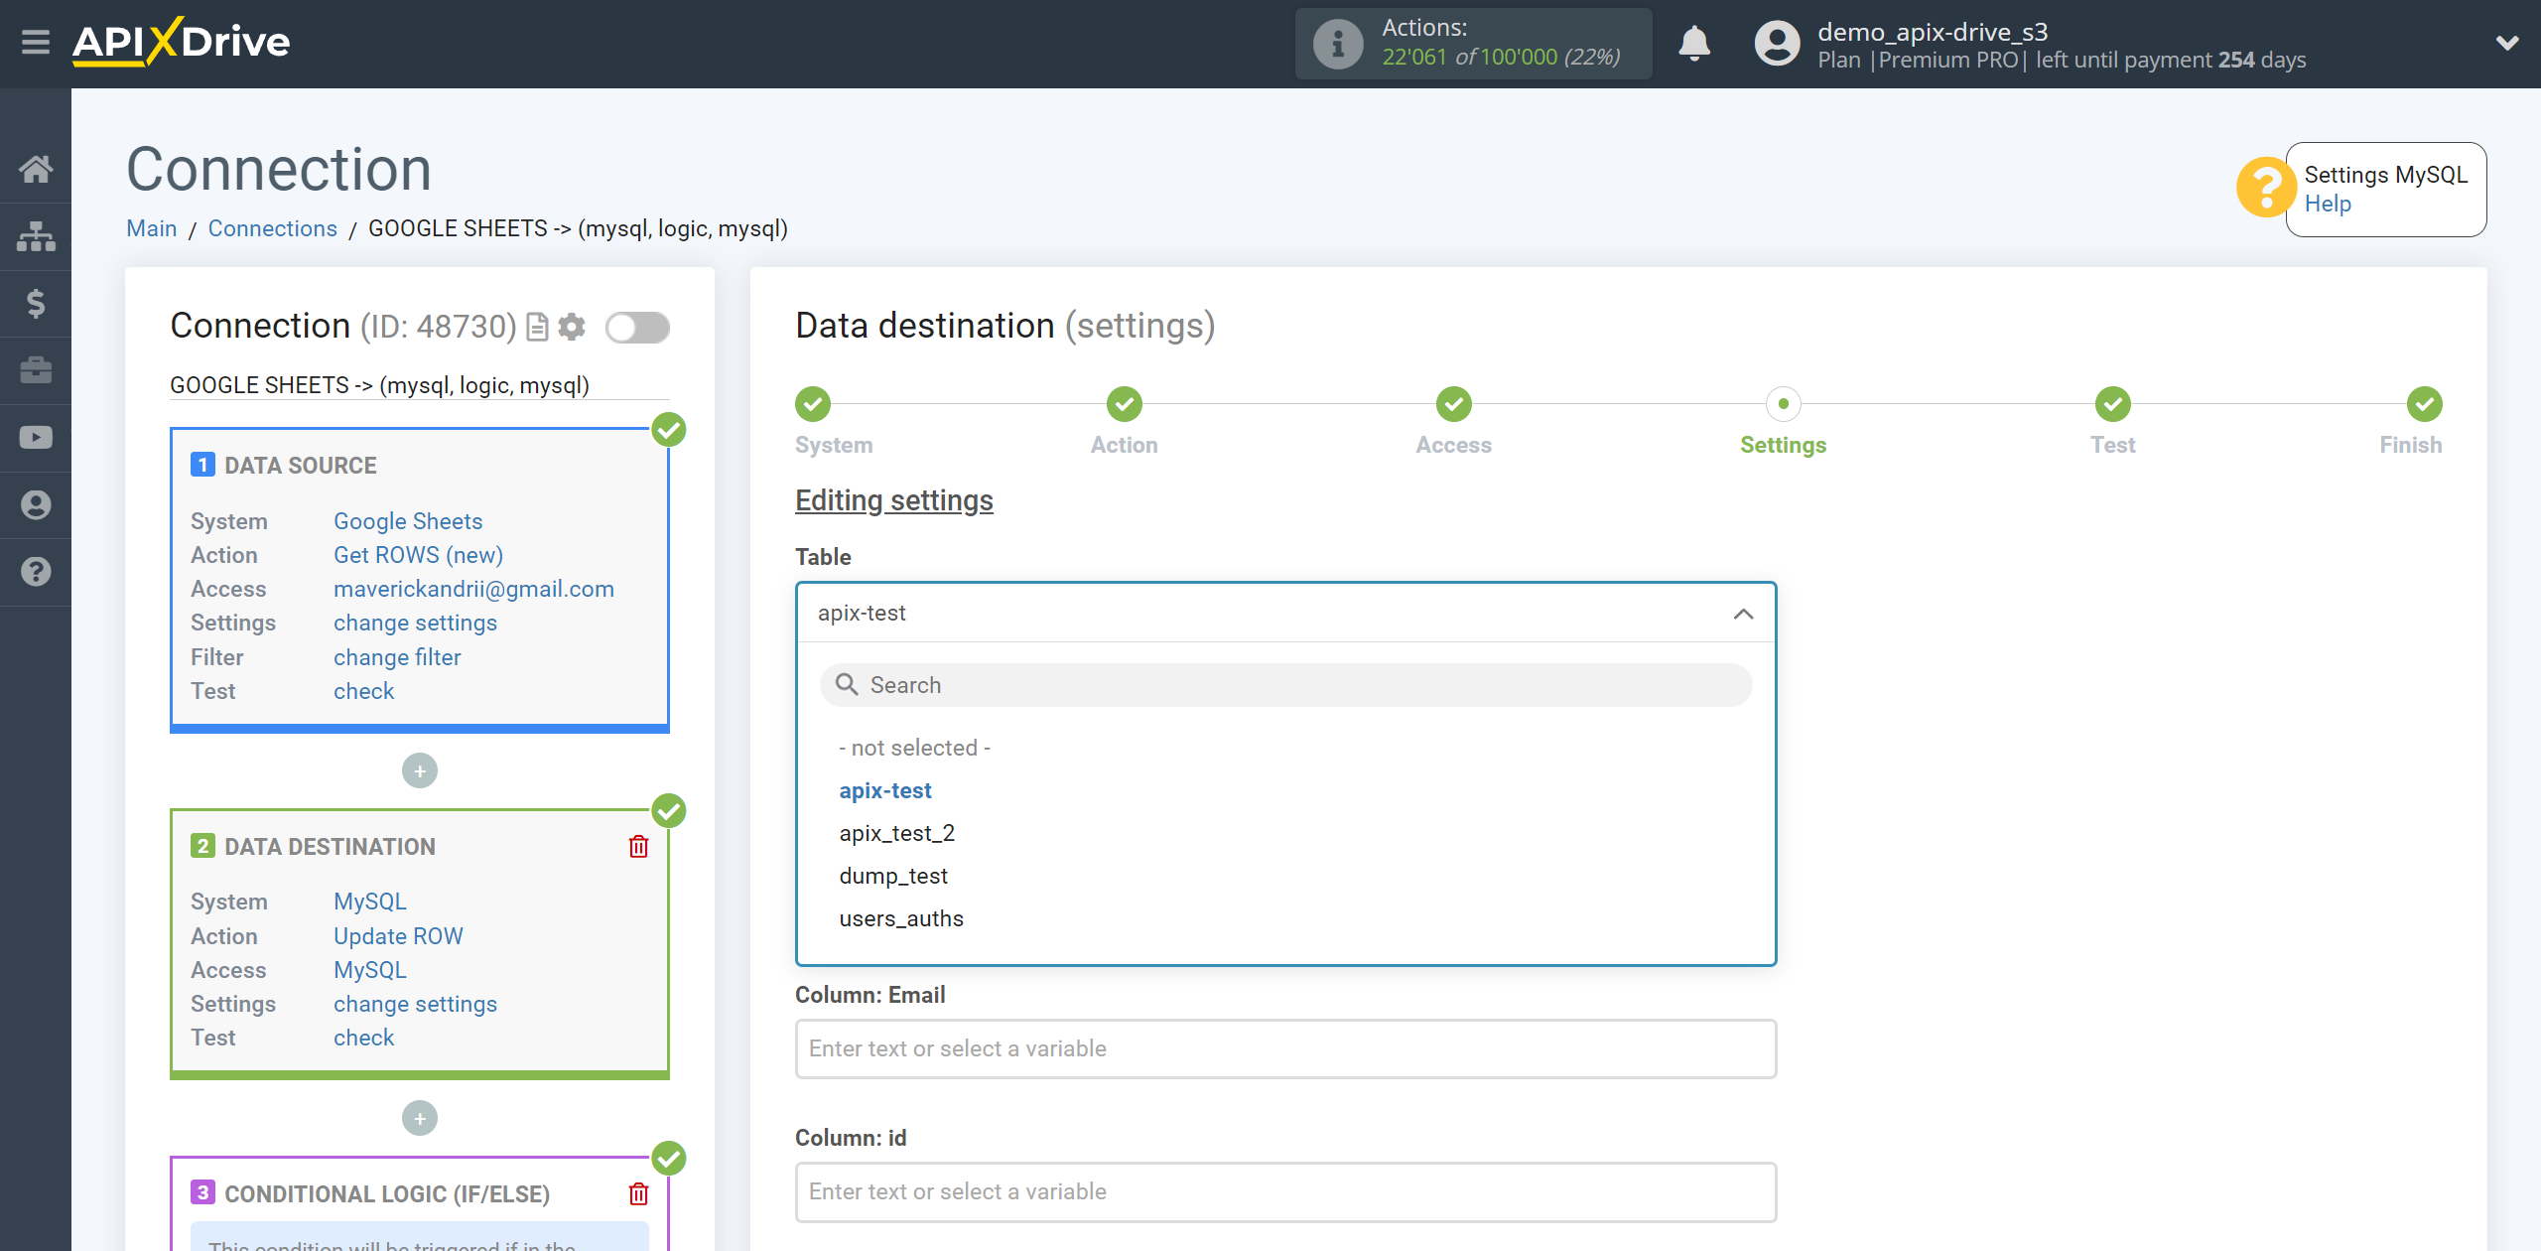This screenshot has width=2541, height=1251.
Task: Open the video tutorials icon in sidebar
Action: (36, 438)
